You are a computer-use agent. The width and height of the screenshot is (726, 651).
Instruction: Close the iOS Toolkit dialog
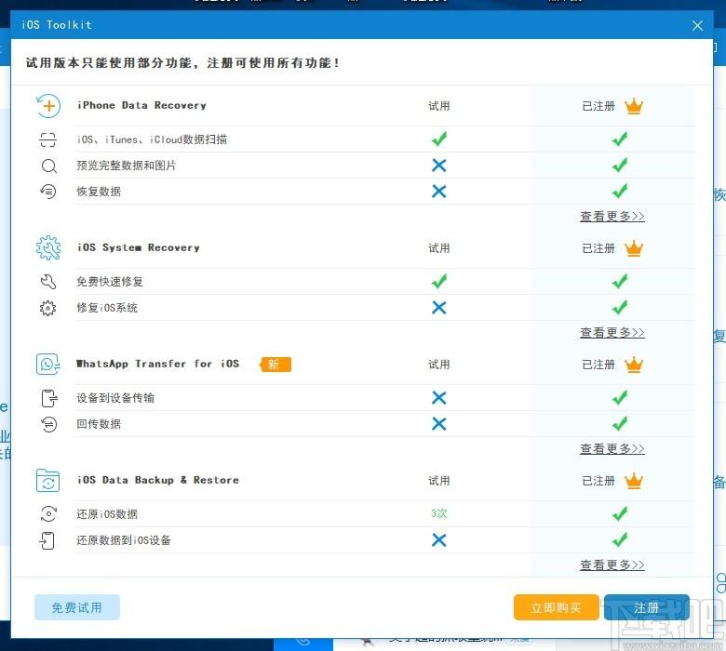pyautogui.click(x=697, y=25)
